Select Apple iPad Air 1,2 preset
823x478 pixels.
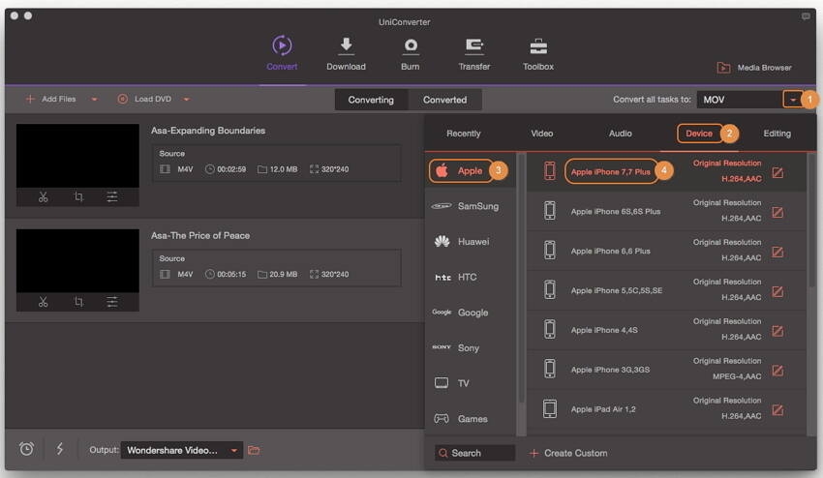click(666, 408)
